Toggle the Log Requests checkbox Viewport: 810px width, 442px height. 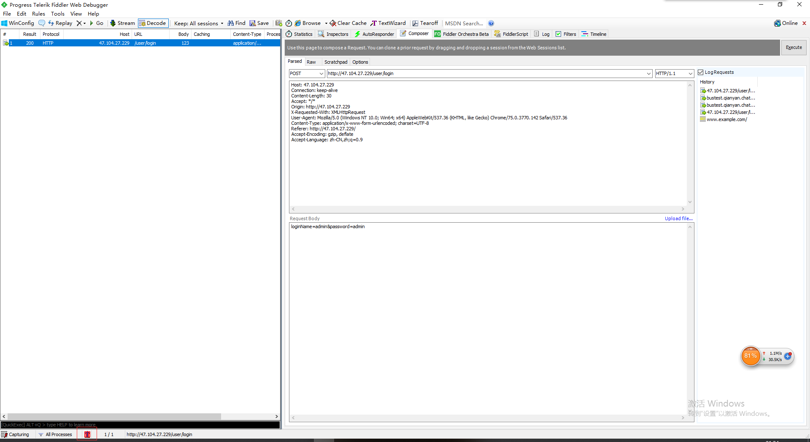pos(701,72)
